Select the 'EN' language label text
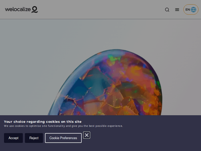 pyautogui.click(x=188, y=10)
